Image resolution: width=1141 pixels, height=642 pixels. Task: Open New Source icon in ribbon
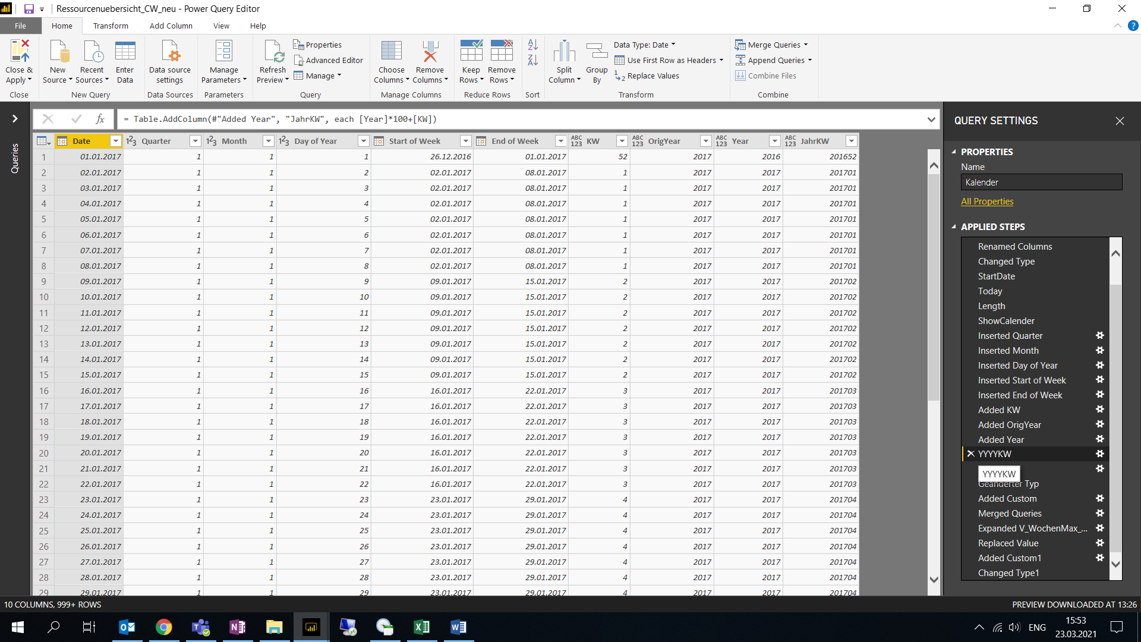click(58, 52)
